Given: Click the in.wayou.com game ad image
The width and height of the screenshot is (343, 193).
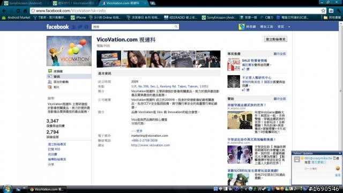Looking at the screenshot, I should 240,120.
